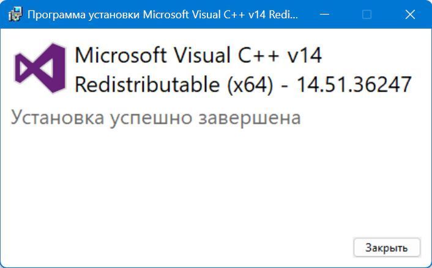
Task: Click the word завершена in the status message
Action: pos(250,118)
